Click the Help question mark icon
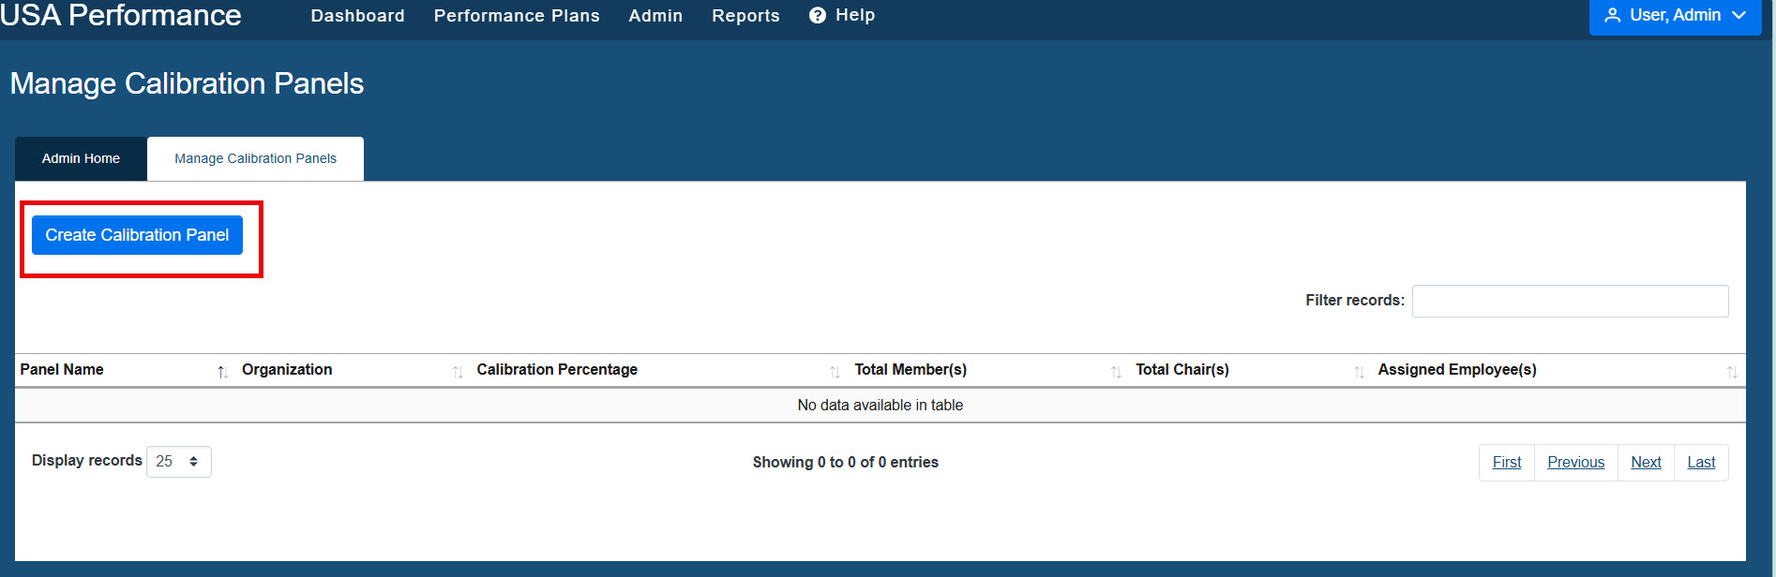This screenshot has width=1776, height=577. pos(818,15)
